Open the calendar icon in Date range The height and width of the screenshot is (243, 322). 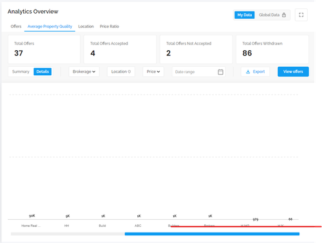point(220,72)
